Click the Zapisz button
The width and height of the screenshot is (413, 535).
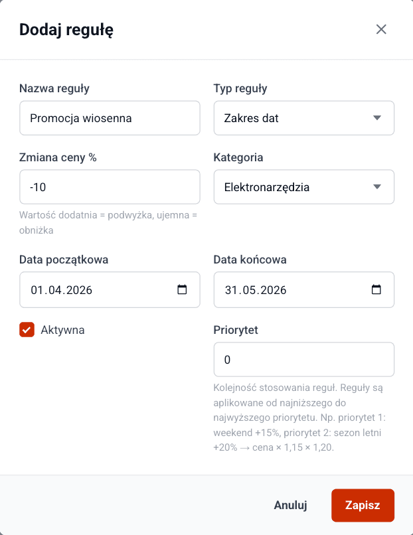(363, 505)
